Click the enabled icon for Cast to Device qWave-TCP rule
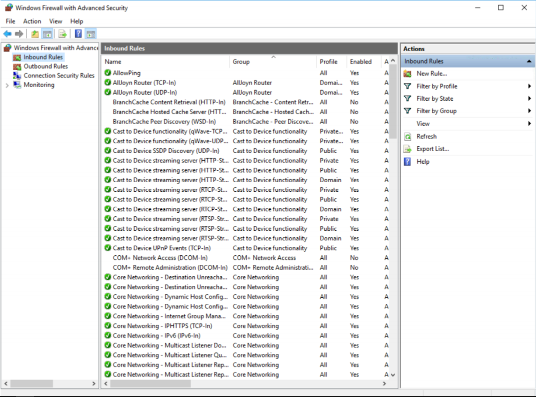The height and width of the screenshot is (397, 536). click(x=107, y=131)
